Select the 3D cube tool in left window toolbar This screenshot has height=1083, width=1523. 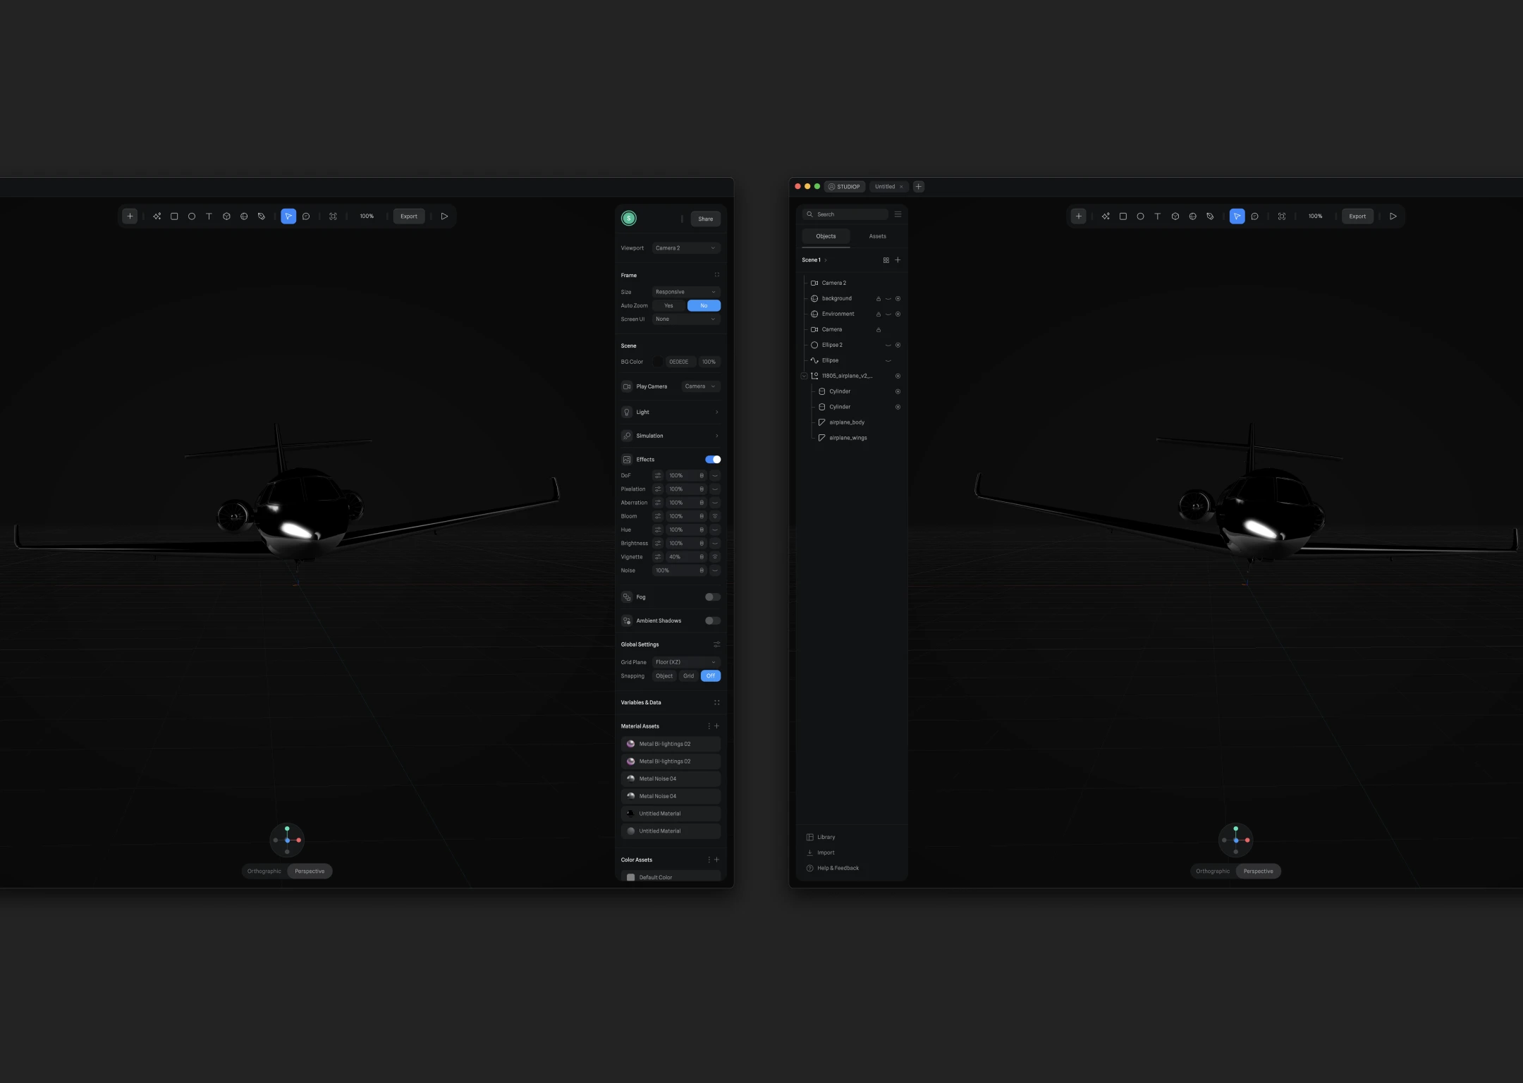tap(226, 216)
